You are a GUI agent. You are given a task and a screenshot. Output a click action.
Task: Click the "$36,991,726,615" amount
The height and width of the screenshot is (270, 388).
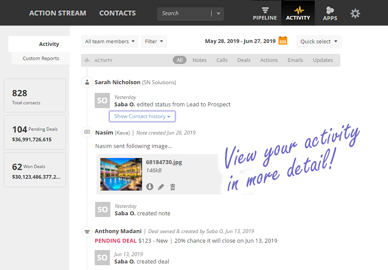32,139
